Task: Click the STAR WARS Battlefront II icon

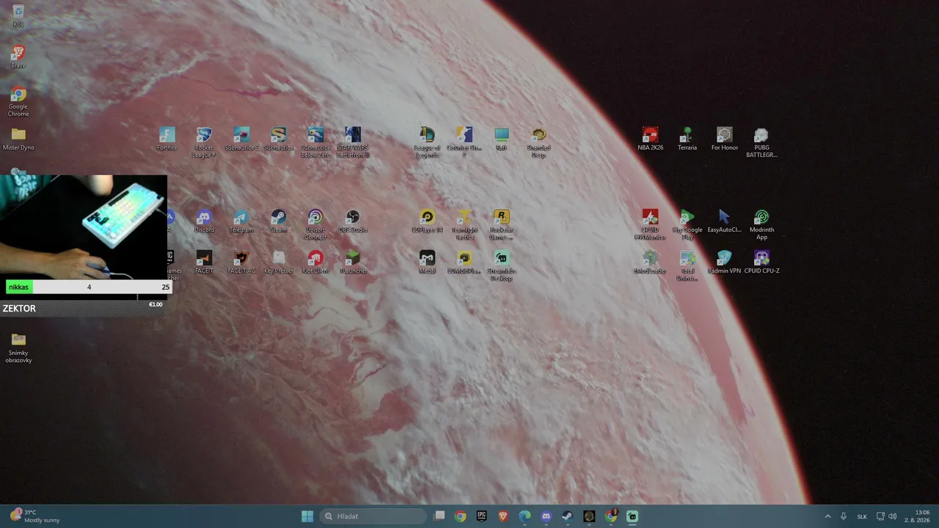Action: [353, 142]
